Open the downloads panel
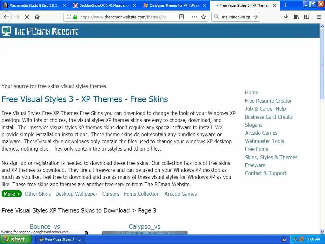Screen dimensions: 325x244 coord(286,17)
